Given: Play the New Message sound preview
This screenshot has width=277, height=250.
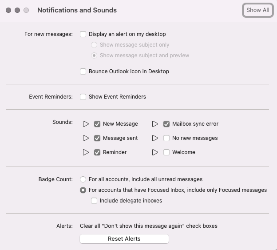Looking at the screenshot, I should tap(86, 124).
